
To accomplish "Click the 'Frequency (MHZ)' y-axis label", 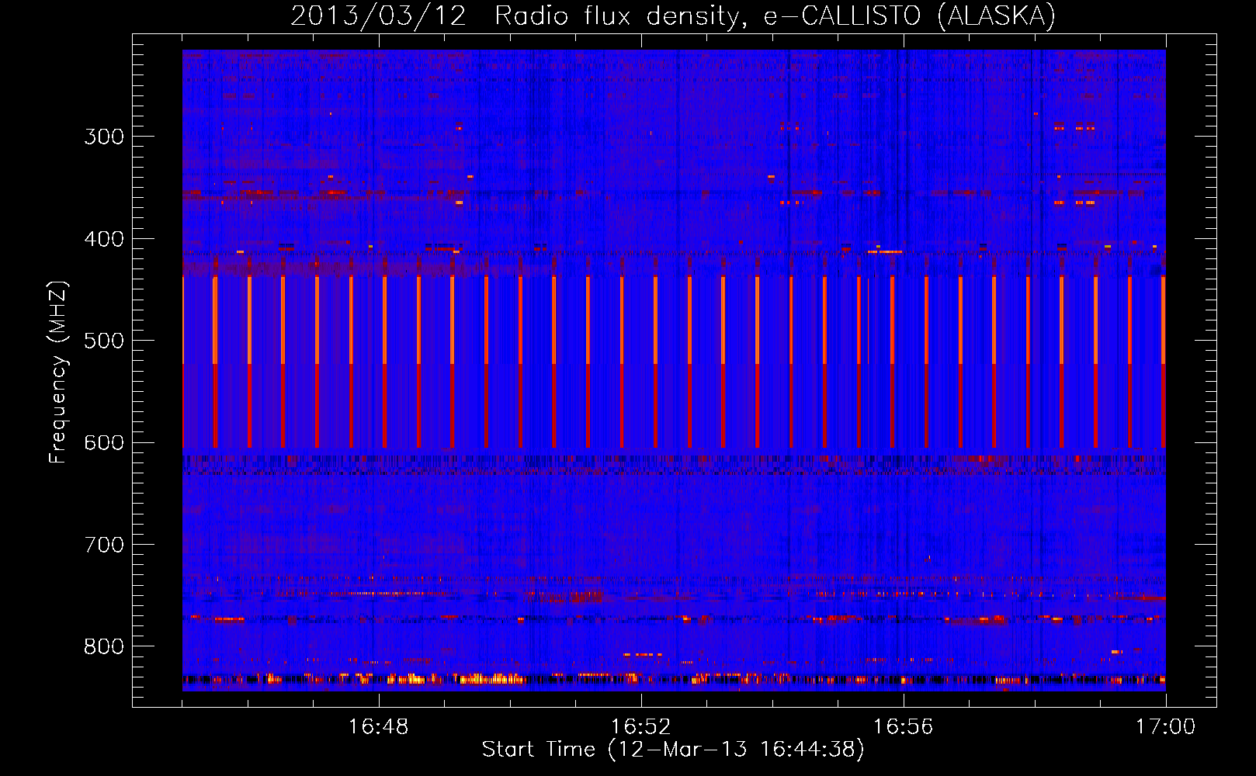I will 58,372.
